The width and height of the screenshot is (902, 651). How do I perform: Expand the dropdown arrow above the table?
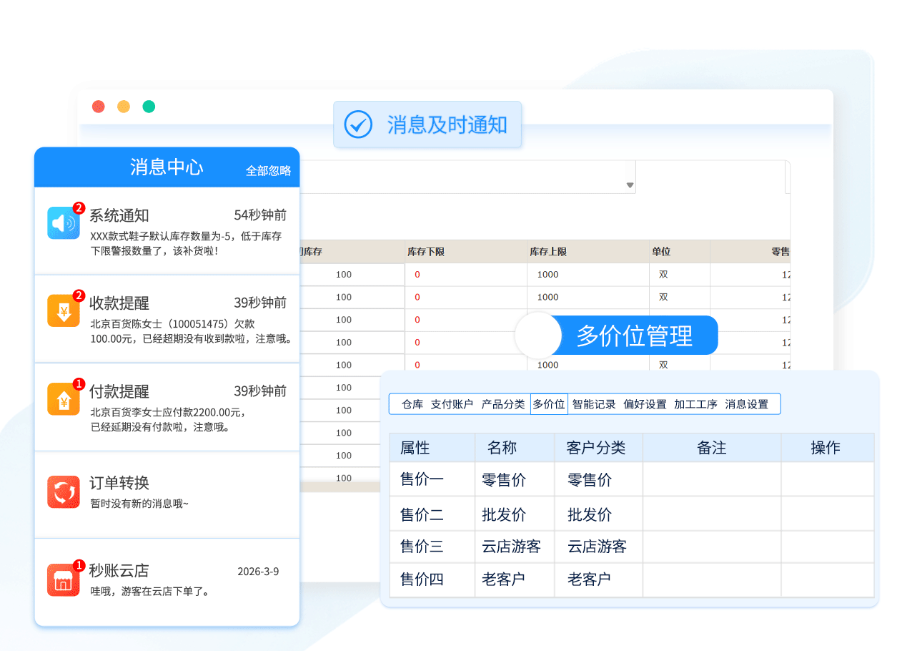(630, 185)
